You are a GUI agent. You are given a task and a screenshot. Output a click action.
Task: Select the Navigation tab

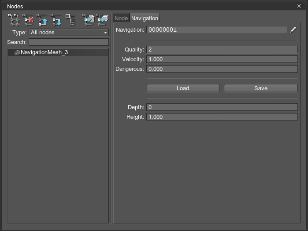[145, 18]
